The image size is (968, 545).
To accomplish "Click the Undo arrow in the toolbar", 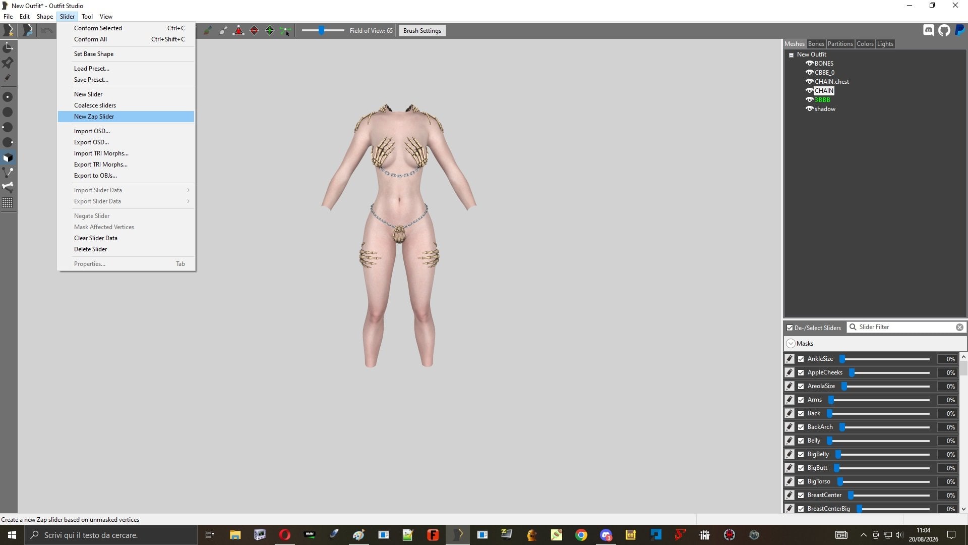I will point(47,31).
